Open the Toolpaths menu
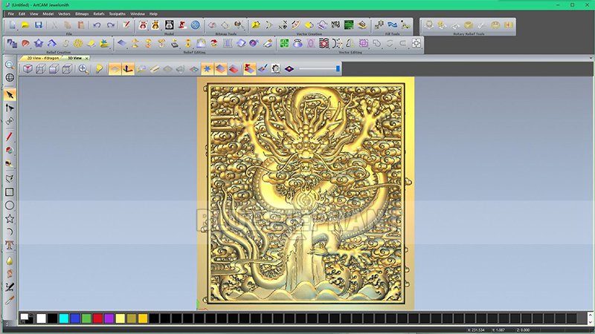 pyautogui.click(x=118, y=13)
